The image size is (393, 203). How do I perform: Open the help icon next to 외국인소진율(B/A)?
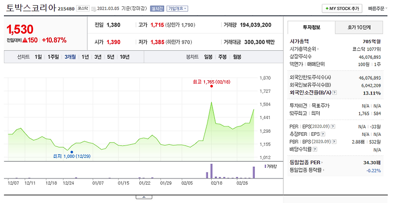pyautogui.click(x=335, y=93)
